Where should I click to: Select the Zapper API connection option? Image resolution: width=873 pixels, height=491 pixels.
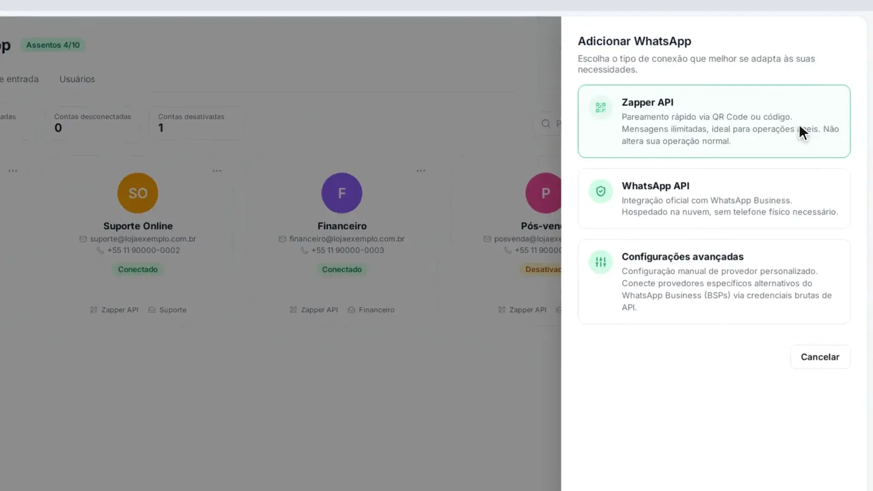coord(714,121)
